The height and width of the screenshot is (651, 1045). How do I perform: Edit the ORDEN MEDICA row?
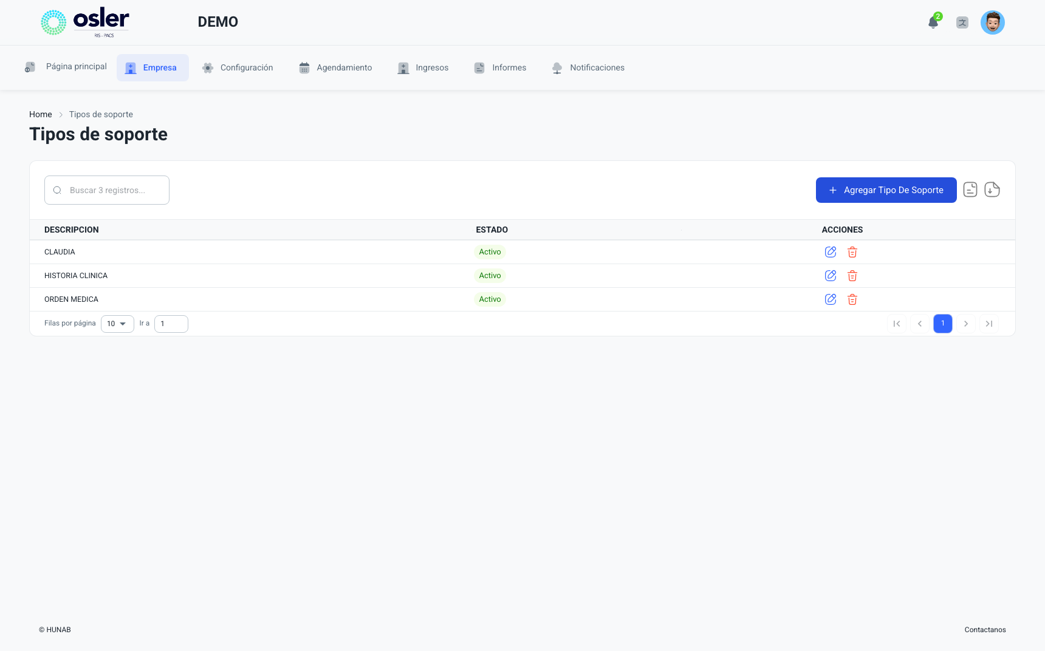(x=831, y=299)
